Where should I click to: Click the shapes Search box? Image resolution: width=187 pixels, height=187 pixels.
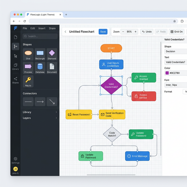[40, 36]
